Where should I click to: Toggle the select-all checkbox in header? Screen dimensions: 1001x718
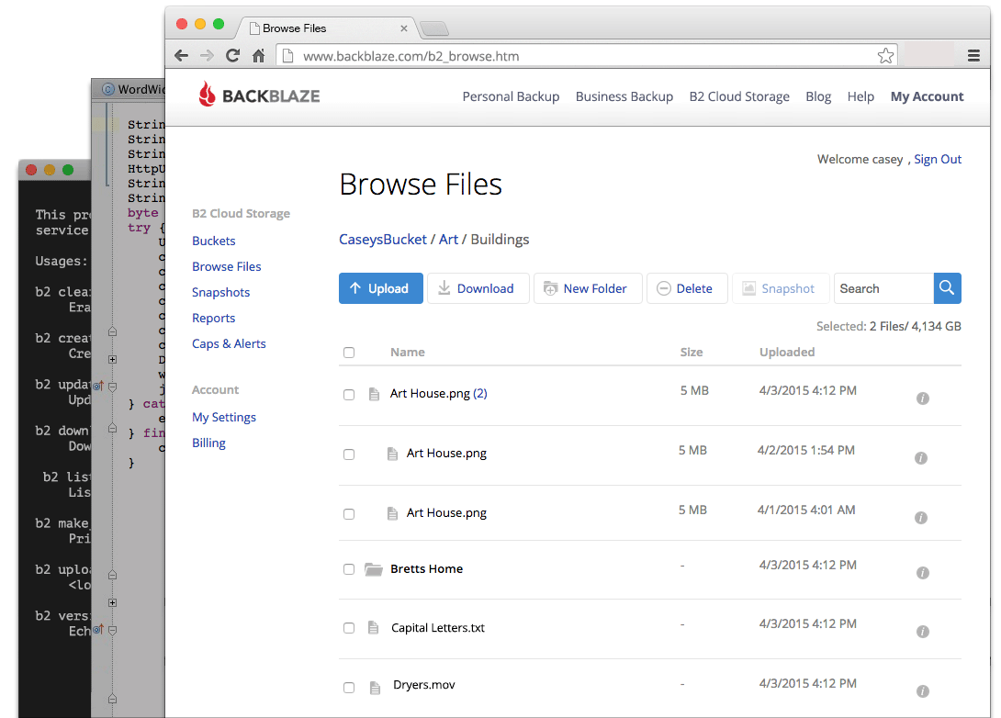(349, 353)
